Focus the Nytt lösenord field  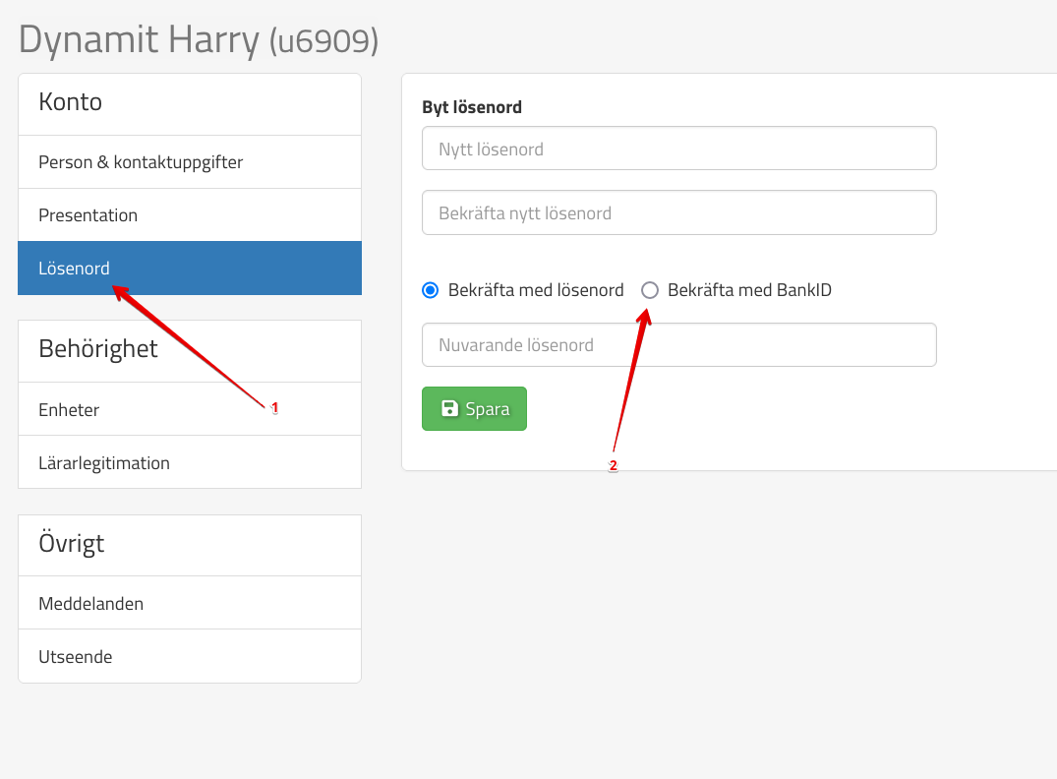coord(678,149)
